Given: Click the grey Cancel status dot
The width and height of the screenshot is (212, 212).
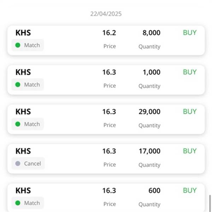Looking at the screenshot, I should pos(18,164).
